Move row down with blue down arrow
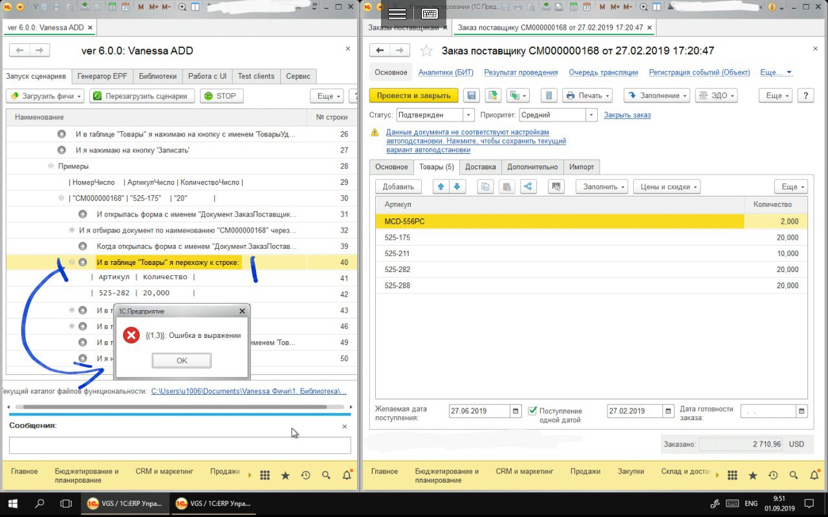The image size is (828, 517). pyautogui.click(x=457, y=187)
